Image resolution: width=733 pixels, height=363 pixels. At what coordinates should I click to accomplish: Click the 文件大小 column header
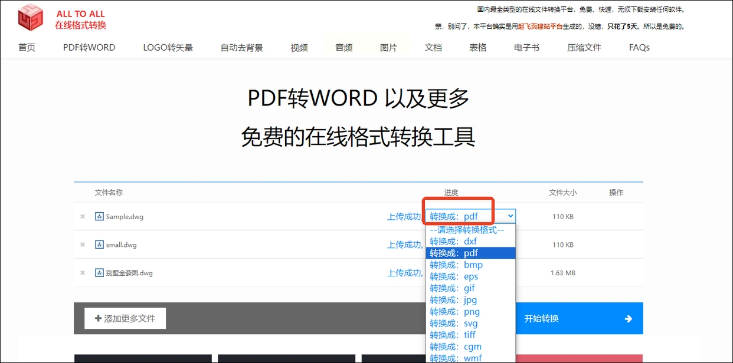coord(562,193)
